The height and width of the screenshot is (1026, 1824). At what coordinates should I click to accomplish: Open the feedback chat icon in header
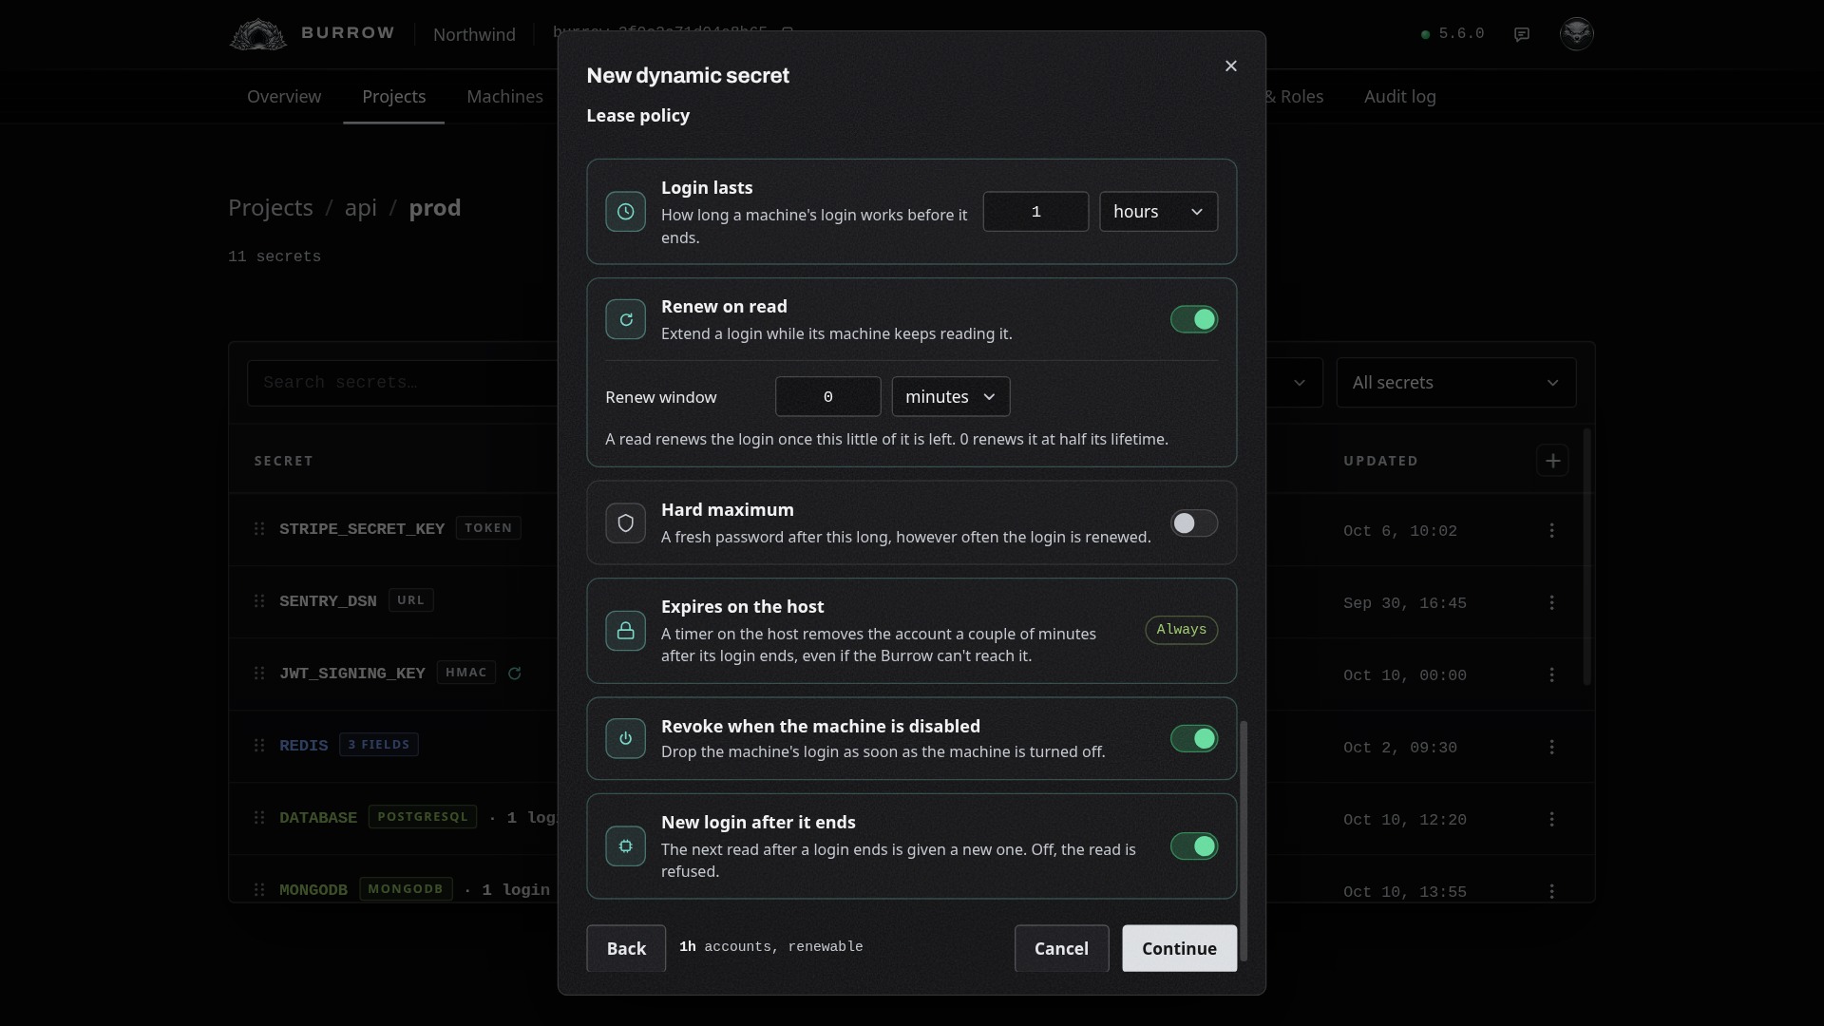pyautogui.click(x=1522, y=34)
